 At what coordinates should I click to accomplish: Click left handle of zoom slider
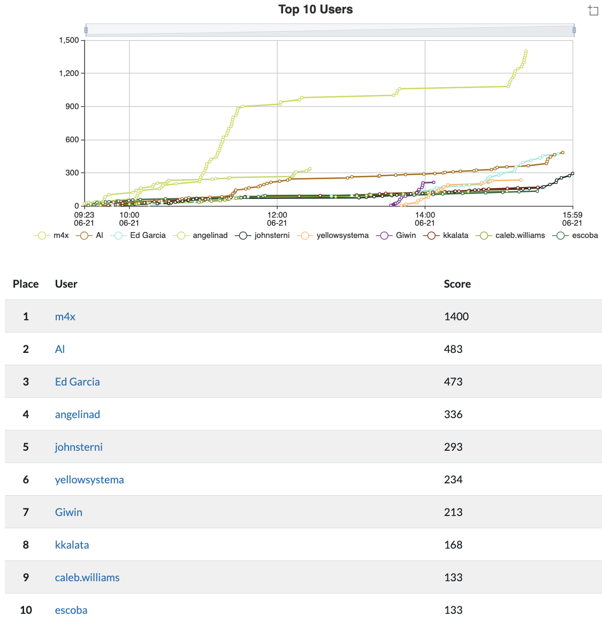pos(86,30)
